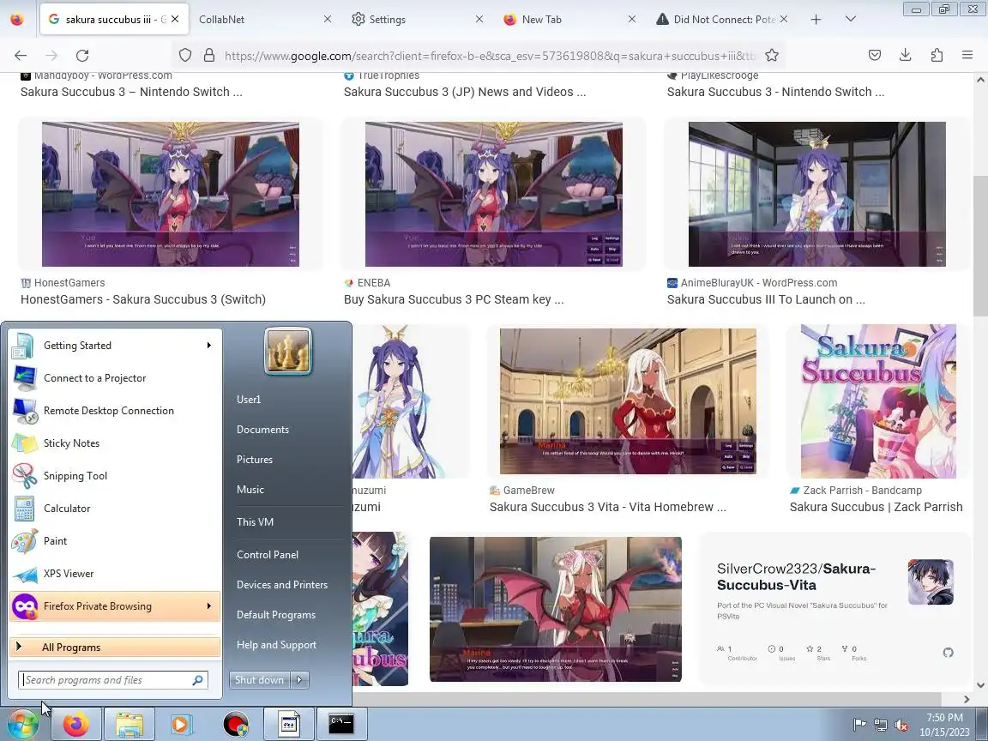Open Devices and Printers

tap(282, 585)
